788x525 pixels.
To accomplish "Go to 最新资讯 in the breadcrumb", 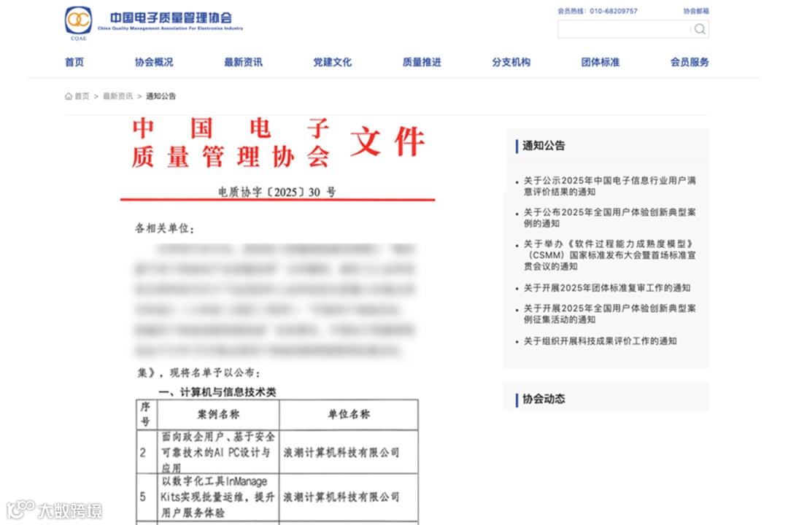I will tap(118, 96).
